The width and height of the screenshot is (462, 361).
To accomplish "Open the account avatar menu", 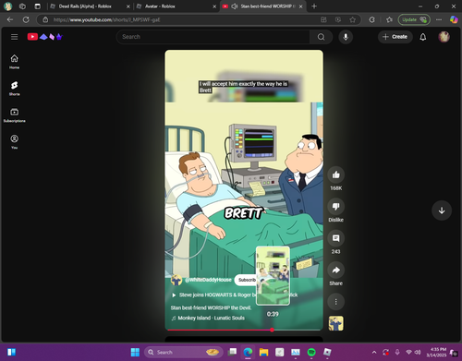I will click(444, 37).
